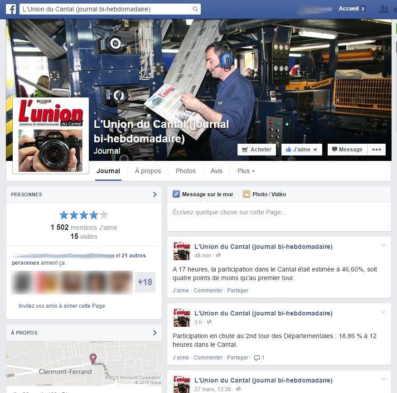The width and height of the screenshot is (397, 393).
Task: Choose the Photo / Vidéo composer tab
Action: 265,194
